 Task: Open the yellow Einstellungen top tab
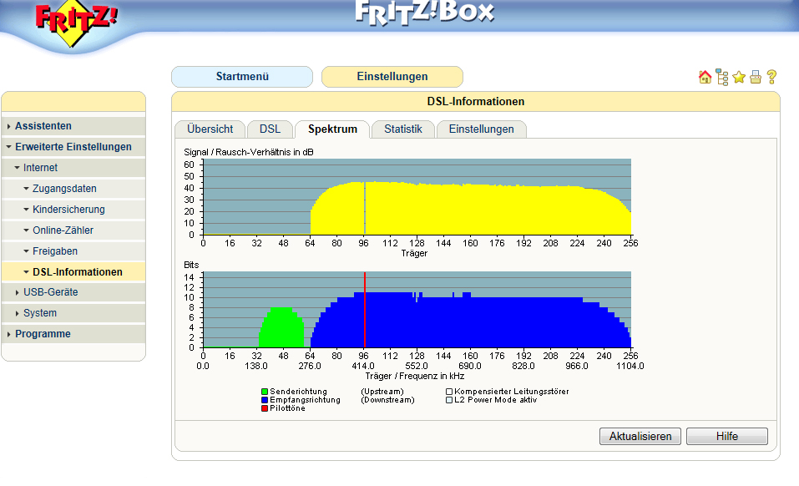pyautogui.click(x=392, y=77)
